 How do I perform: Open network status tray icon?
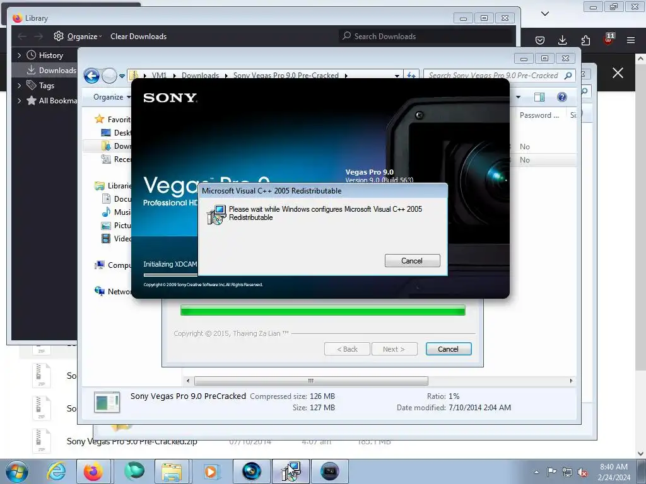coord(567,472)
